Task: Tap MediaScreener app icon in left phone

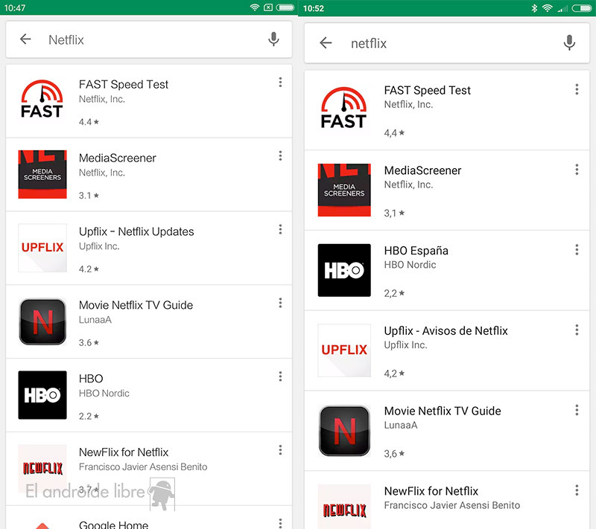Action: 42,174
